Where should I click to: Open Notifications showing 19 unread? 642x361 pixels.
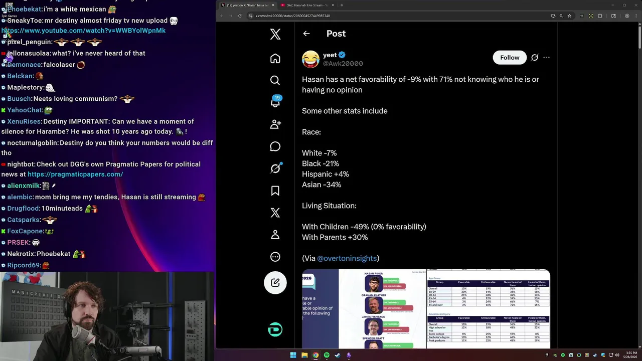[x=275, y=102]
